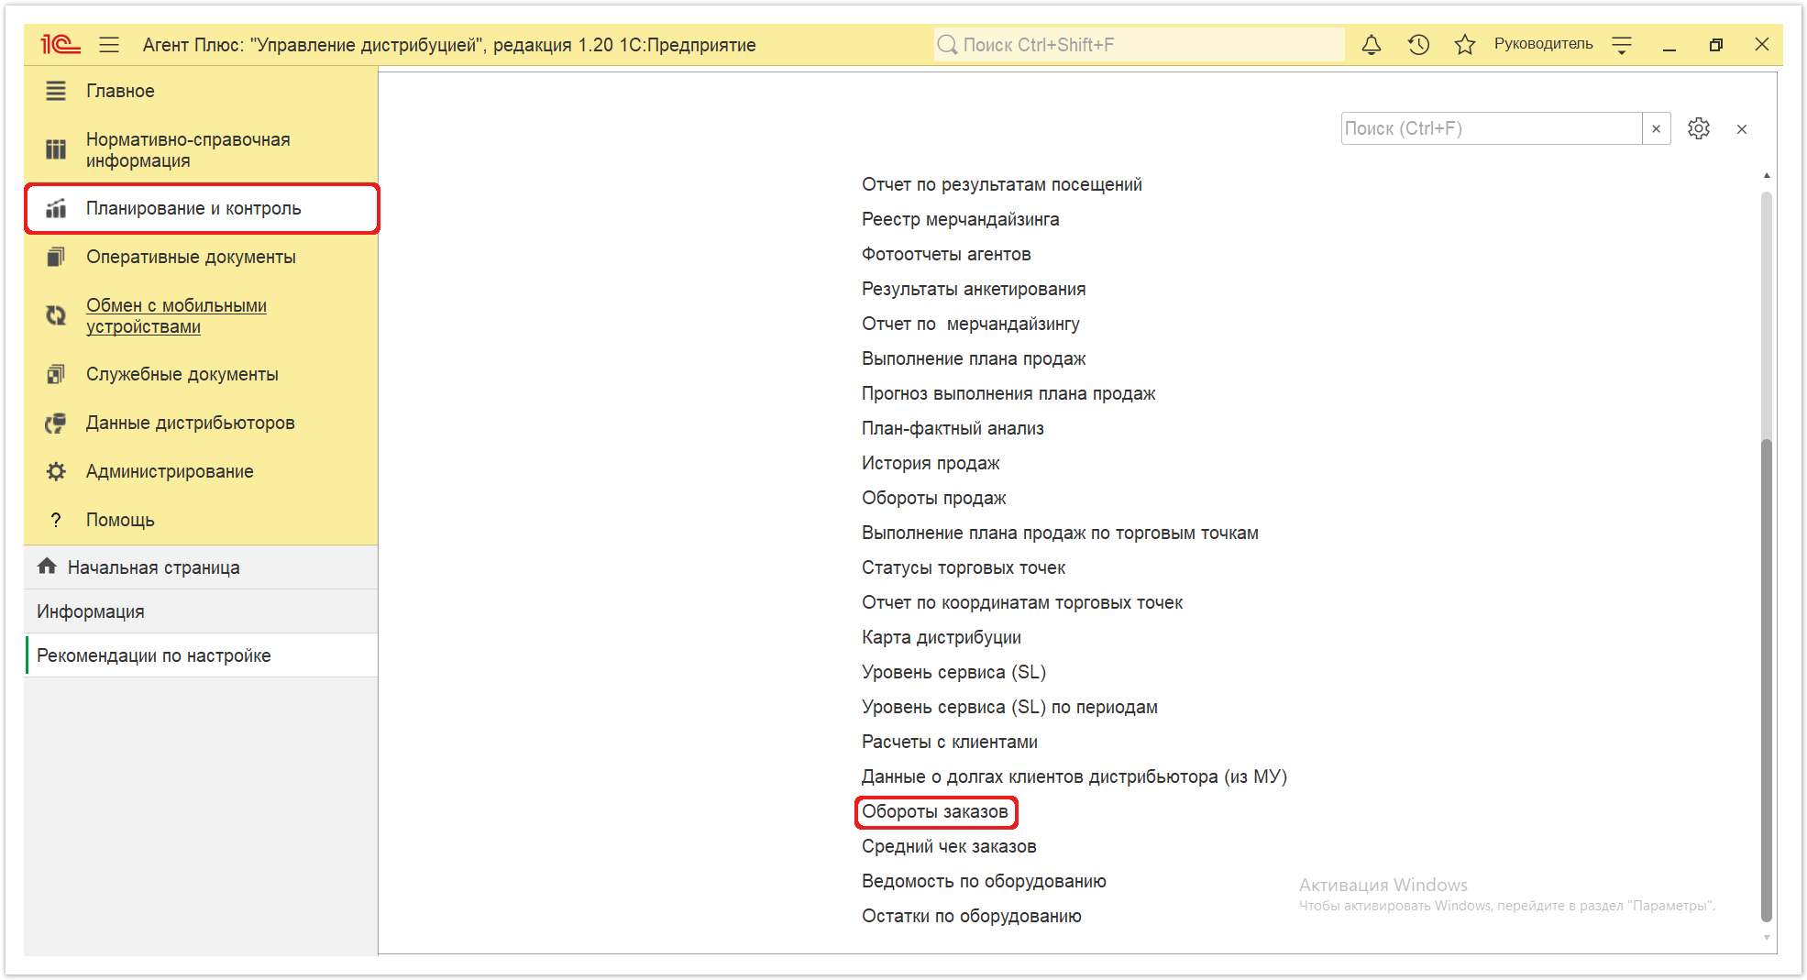Screen dimensions: 1807x980
Task: Open Выполнение плана продаж report
Action: [x=973, y=358]
